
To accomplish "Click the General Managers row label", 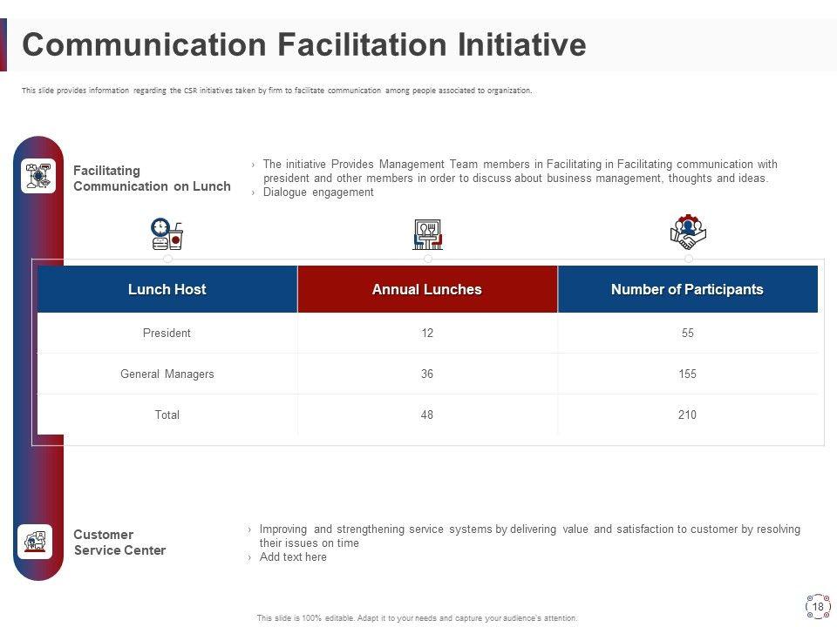I will 167,374.
